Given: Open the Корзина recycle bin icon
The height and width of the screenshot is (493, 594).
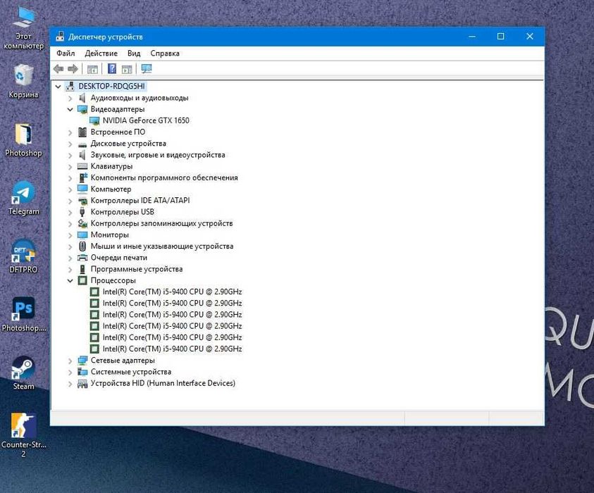Looking at the screenshot, I should point(23,82).
